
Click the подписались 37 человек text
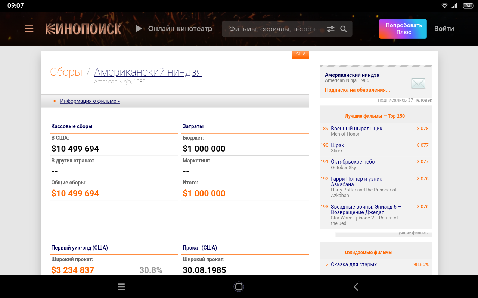(405, 100)
